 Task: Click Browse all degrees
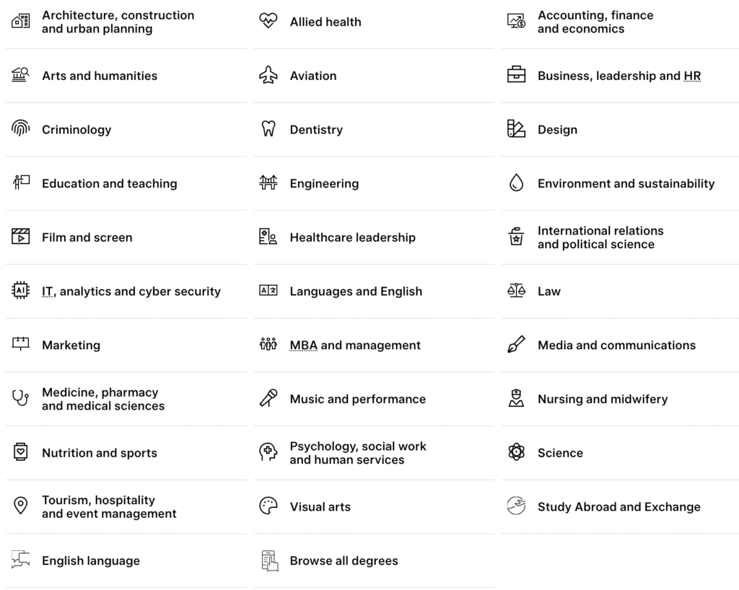point(344,560)
